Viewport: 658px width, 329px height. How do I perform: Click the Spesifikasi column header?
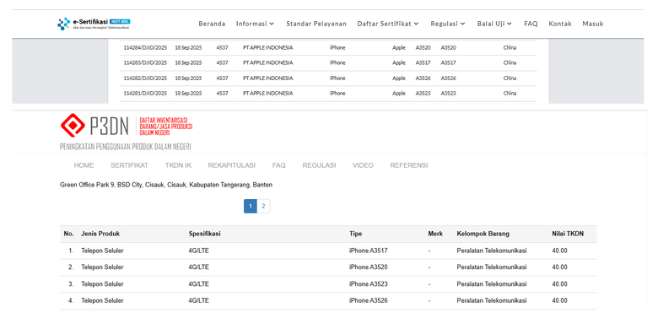coord(204,234)
